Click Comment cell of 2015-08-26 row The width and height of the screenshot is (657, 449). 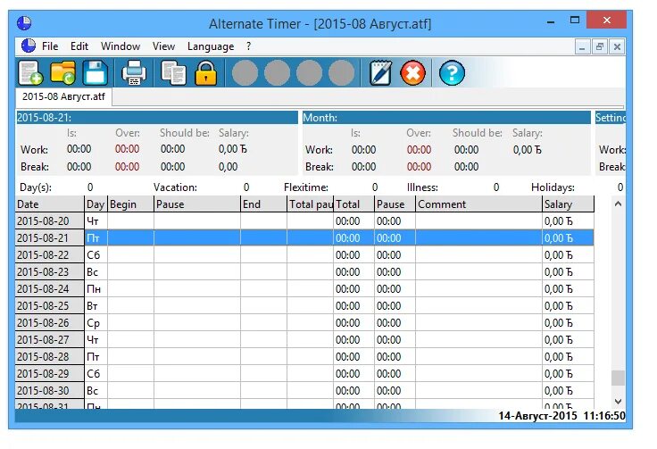pyautogui.click(x=478, y=323)
